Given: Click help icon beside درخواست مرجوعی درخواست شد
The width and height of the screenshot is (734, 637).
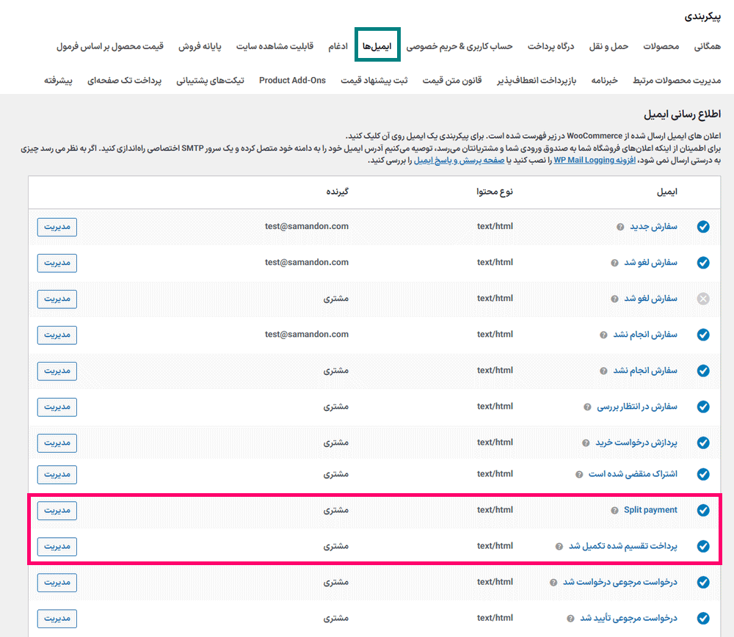Looking at the screenshot, I should point(553,583).
